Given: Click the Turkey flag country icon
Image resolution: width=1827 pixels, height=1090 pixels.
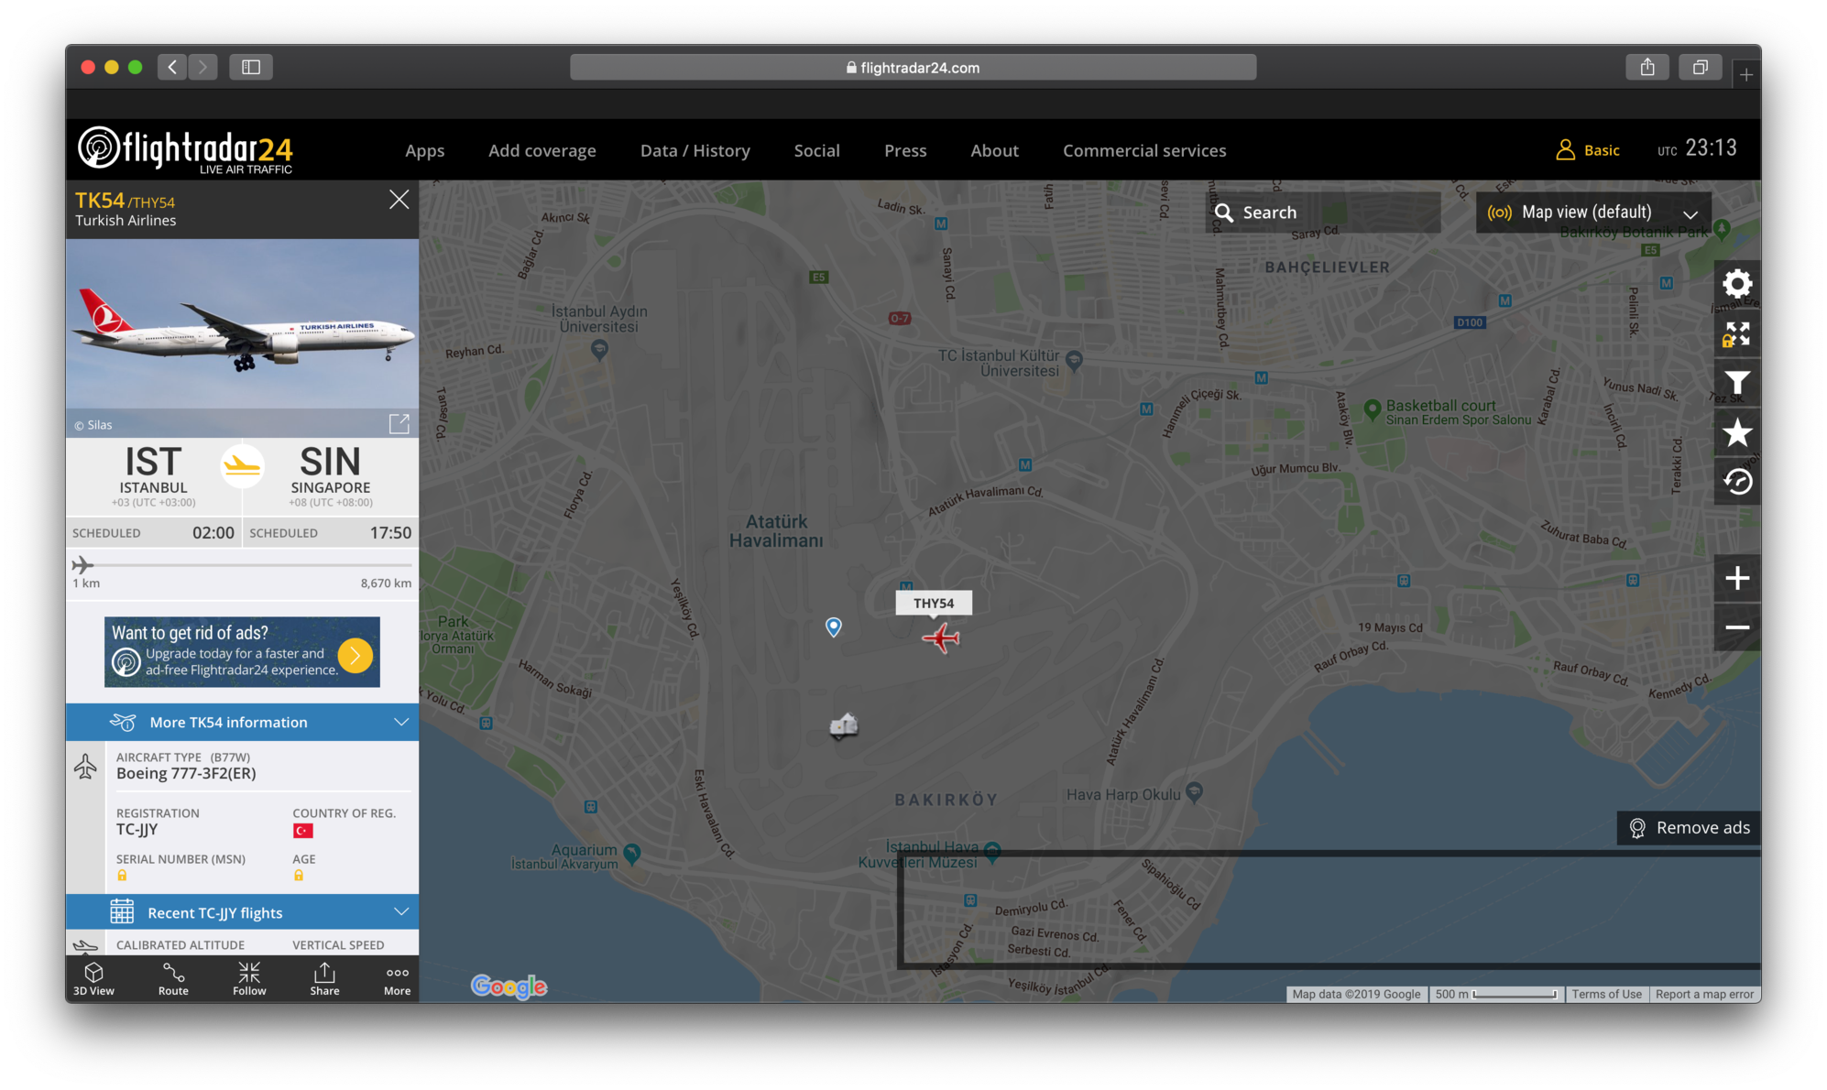Looking at the screenshot, I should 302,831.
